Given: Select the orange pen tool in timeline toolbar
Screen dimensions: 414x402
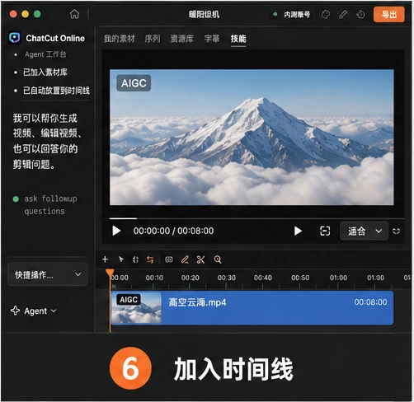Looking at the screenshot, I should tap(185, 259).
